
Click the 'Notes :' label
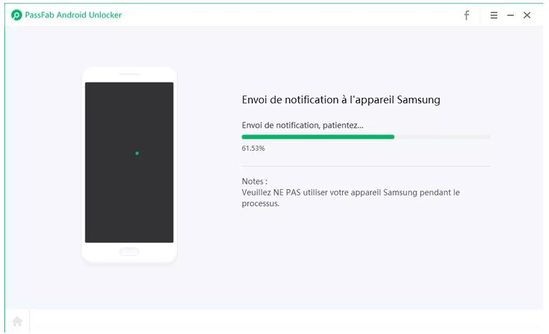254,181
